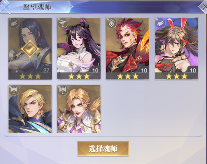
Task: Click the 愿望魂师 title header
Action: pyautogui.click(x=37, y=7)
